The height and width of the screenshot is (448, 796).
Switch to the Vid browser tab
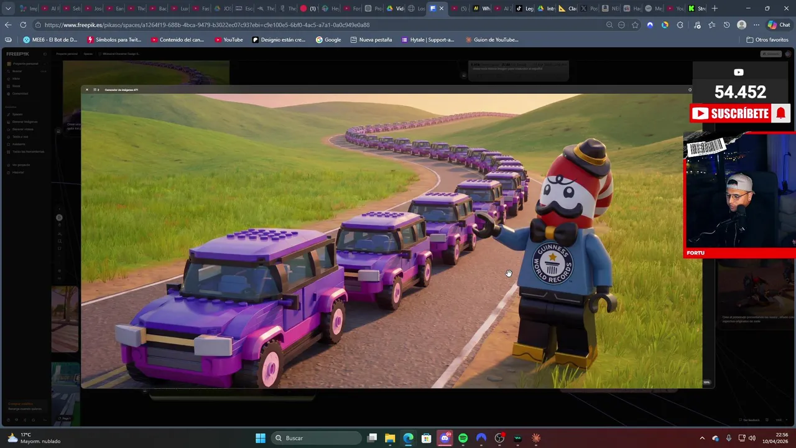[x=396, y=9]
